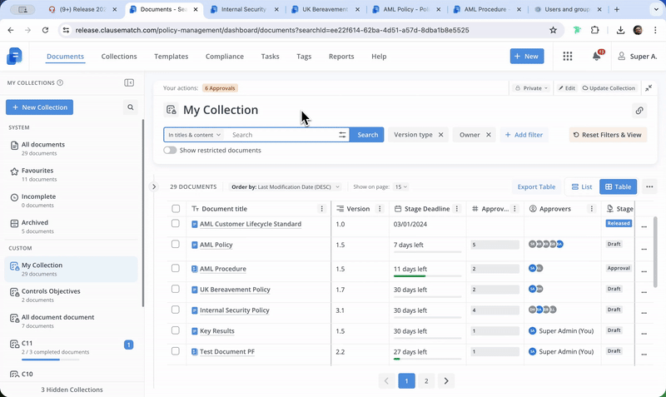This screenshot has height=397, width=666.
Task: Tick the select-all documents header checkbox
Action: point(176,209)
